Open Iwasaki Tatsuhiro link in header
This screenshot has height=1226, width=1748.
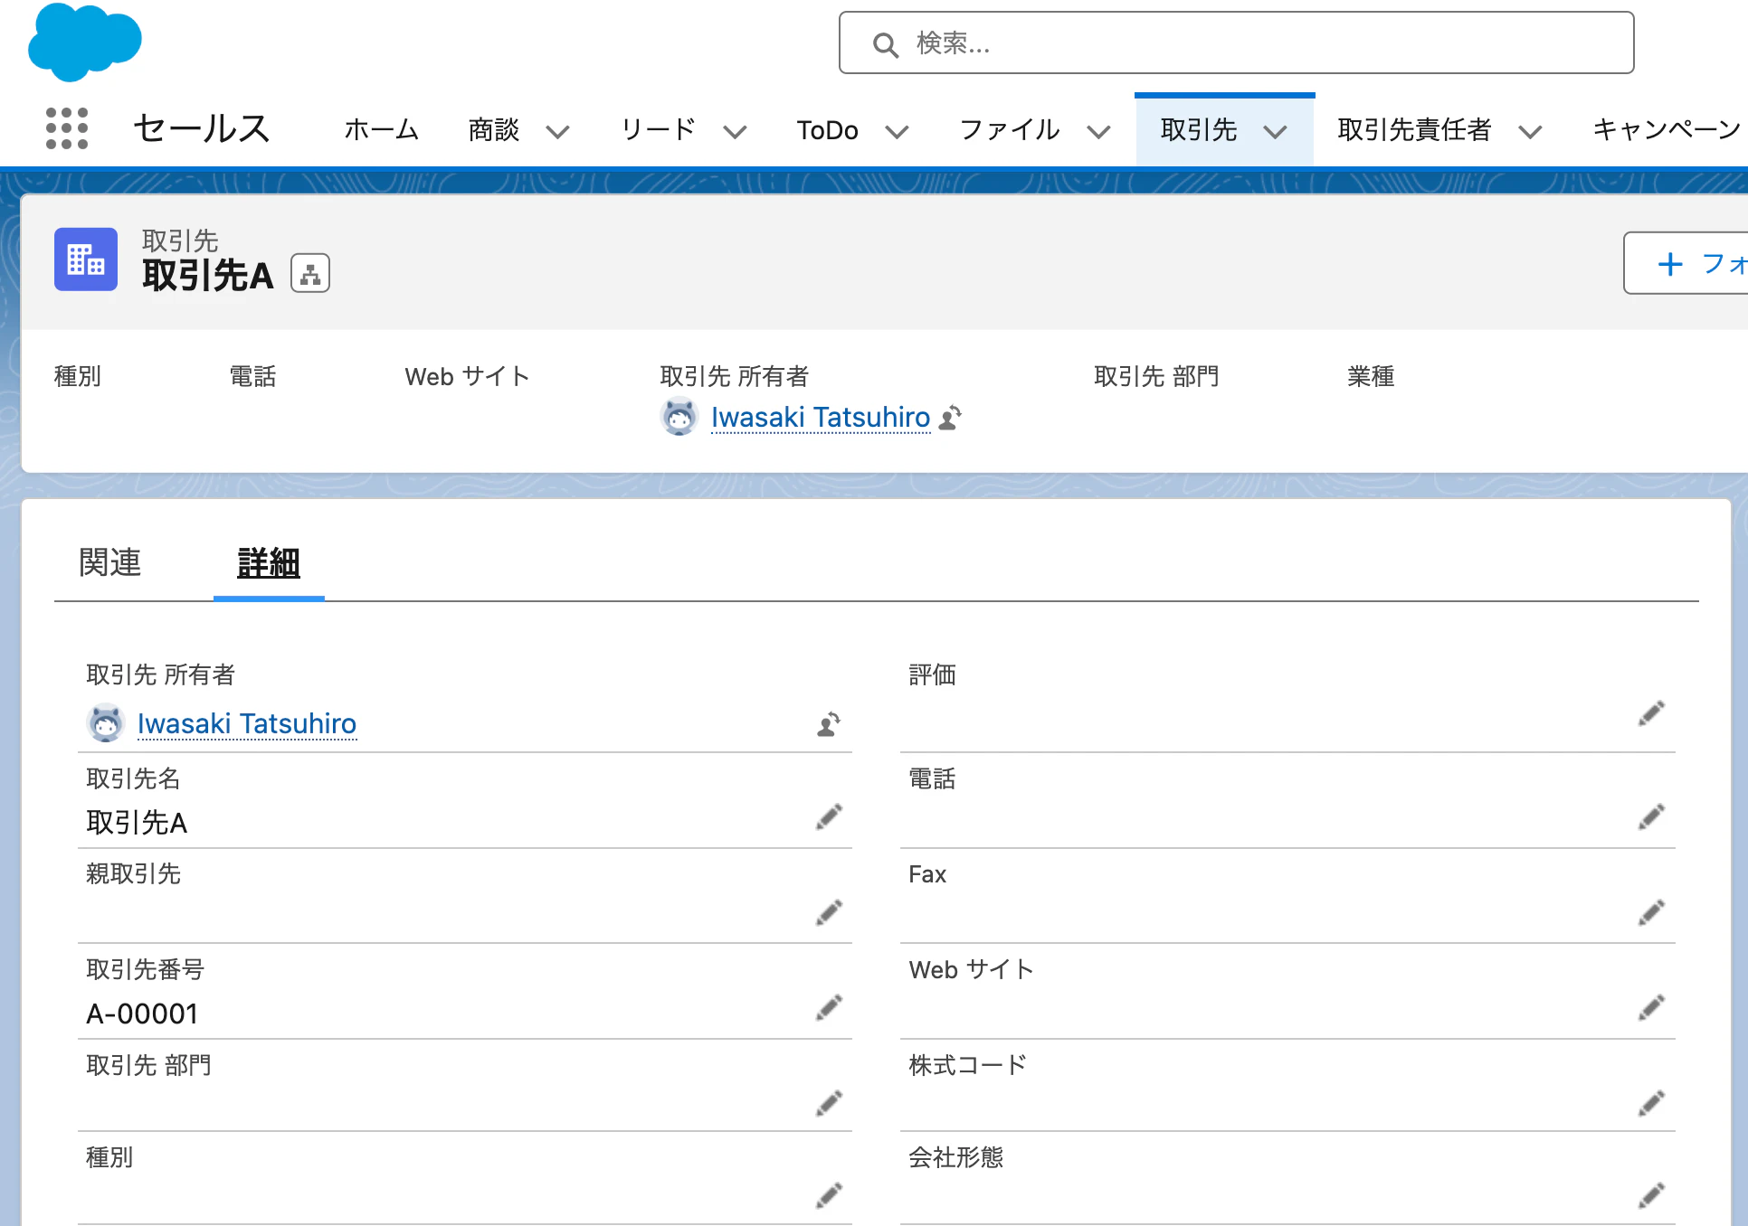(x=821, y=418)
